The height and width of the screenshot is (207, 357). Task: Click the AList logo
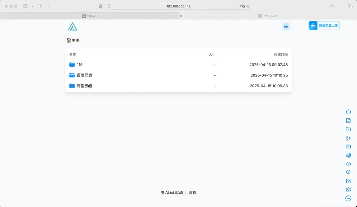(x=72, y=26)
